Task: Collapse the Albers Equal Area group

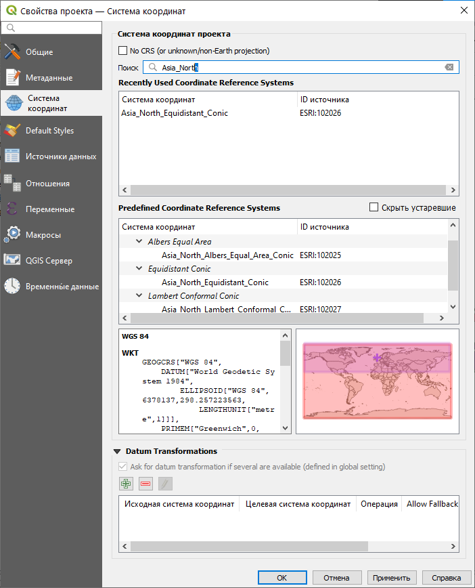Action: 139,242
